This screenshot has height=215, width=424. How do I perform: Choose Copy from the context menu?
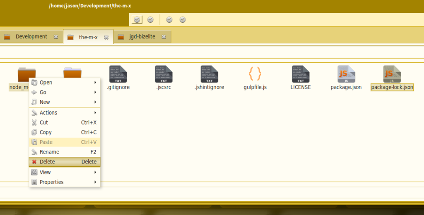coord(65,132)
